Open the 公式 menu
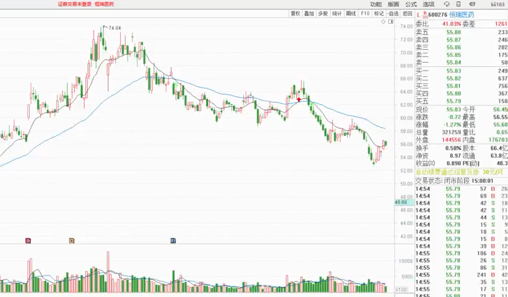Screen dimensions: 508x297 tap(411, 4)
